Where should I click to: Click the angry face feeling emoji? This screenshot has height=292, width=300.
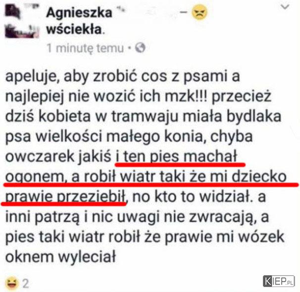[200, 12]
